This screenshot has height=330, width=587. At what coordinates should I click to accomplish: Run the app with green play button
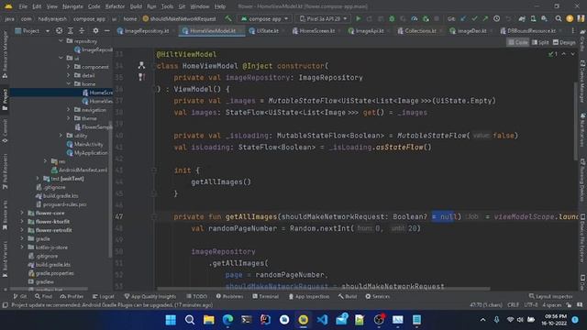359,18
